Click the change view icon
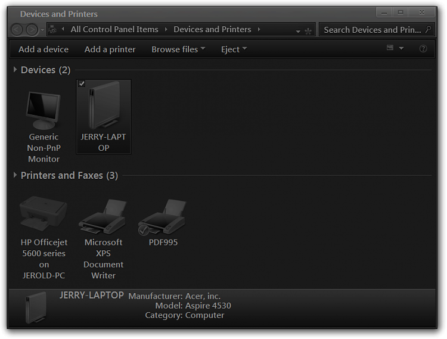Screen dimensions: 447x339 pyautogui.click(x=390, y=48)
